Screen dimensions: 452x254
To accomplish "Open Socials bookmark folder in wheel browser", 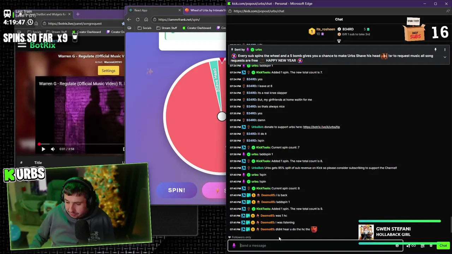I will click(144, 28).
